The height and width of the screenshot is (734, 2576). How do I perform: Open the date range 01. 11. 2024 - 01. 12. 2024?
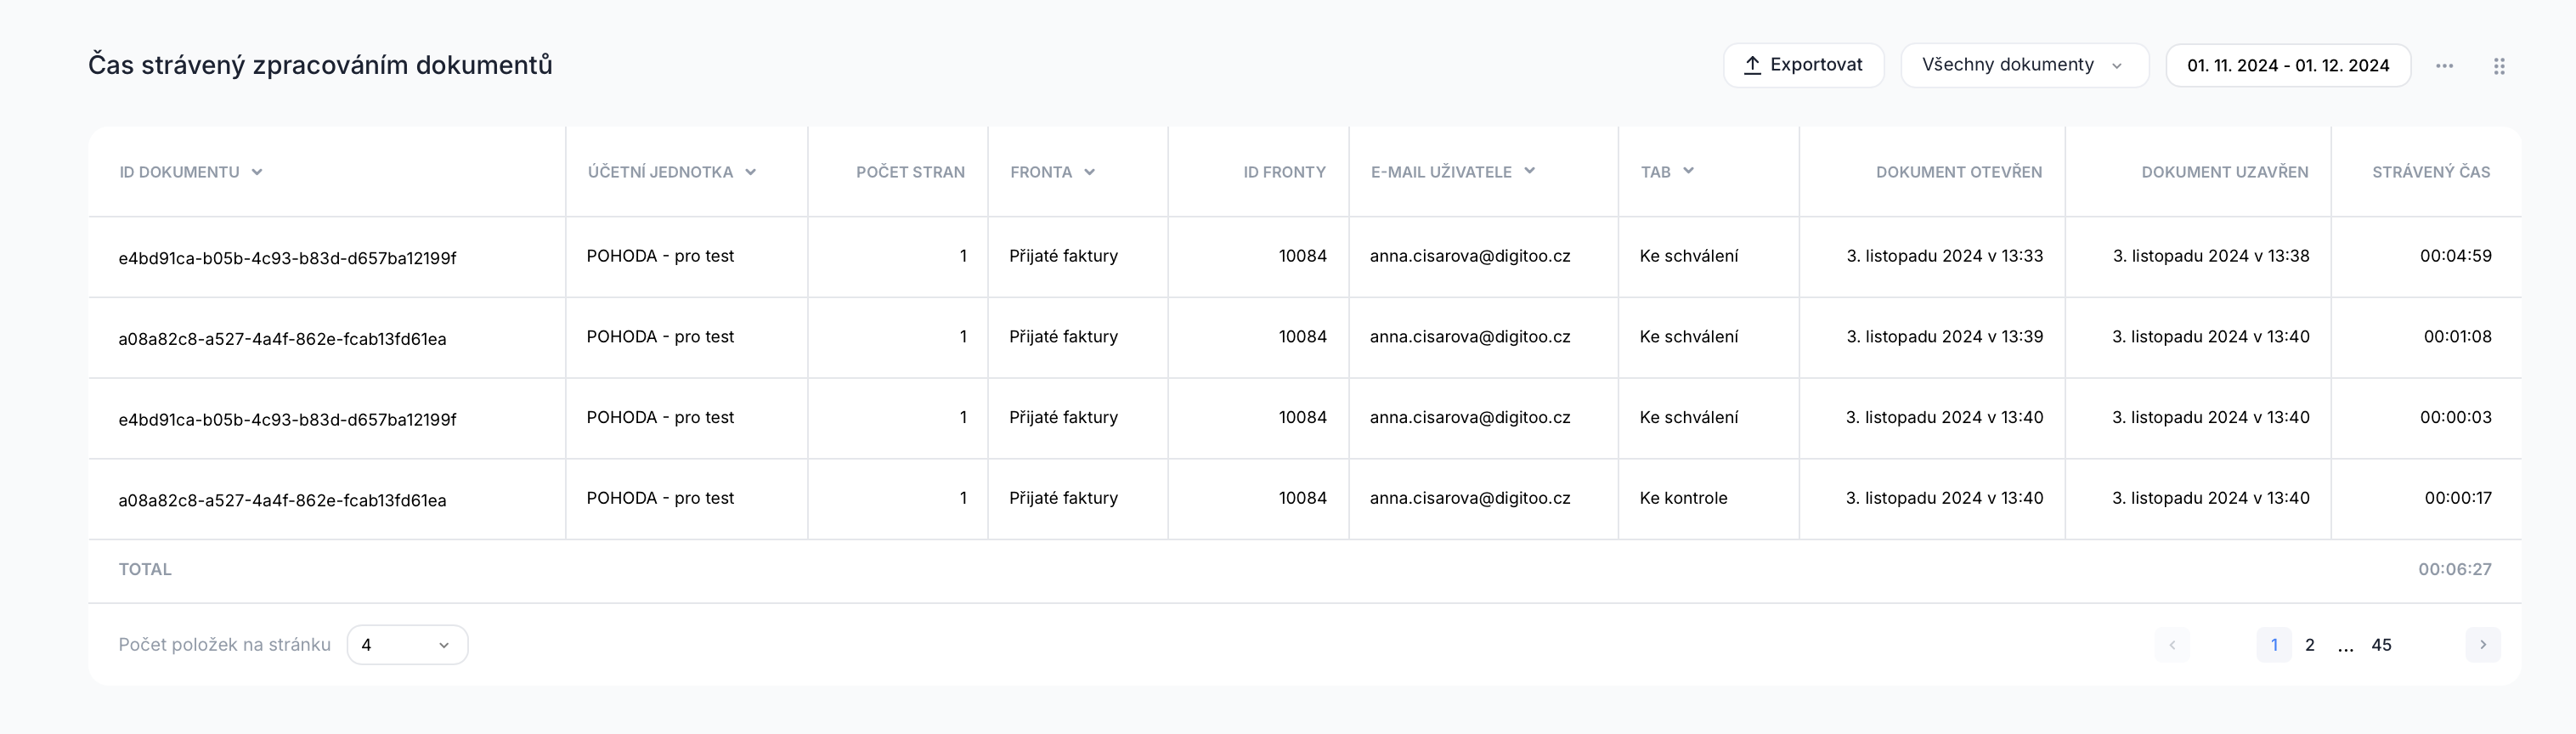click(2288, 65)
